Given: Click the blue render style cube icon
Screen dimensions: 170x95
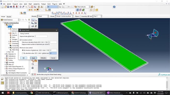Looking at the screenshot, I should coord(78,10).
